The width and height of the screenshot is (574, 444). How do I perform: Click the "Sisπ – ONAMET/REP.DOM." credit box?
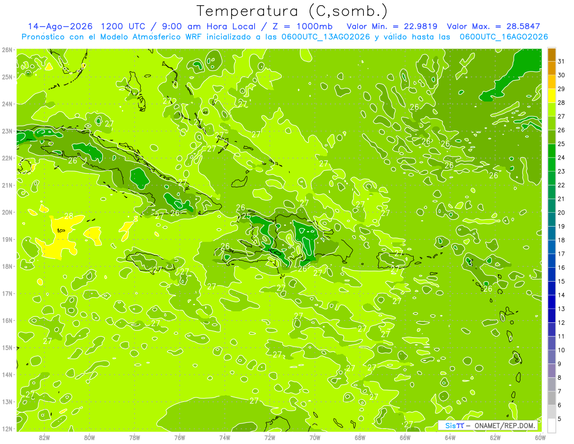(x=488, y=425)
